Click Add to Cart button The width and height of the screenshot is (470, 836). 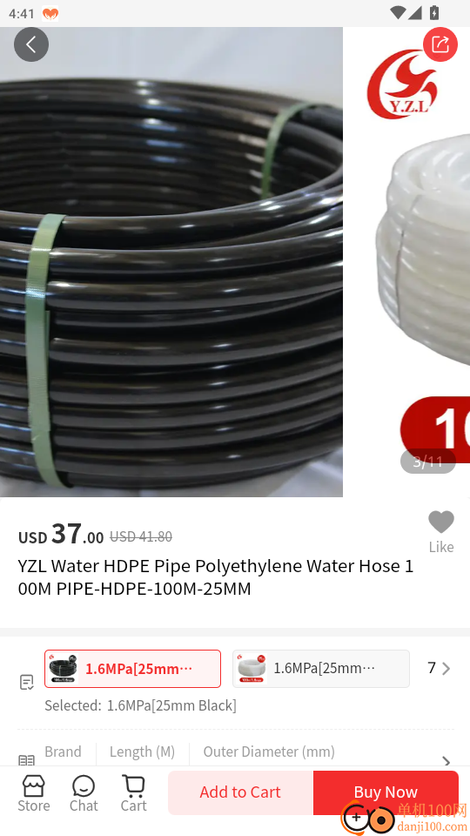click(x=240, y=792)
